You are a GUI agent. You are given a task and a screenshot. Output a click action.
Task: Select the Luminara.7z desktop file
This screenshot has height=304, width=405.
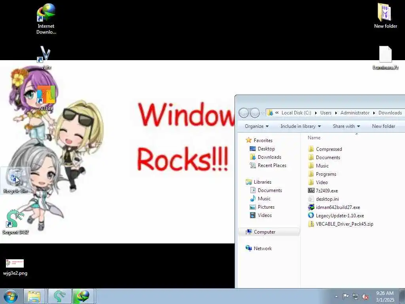tap(385, 58)
